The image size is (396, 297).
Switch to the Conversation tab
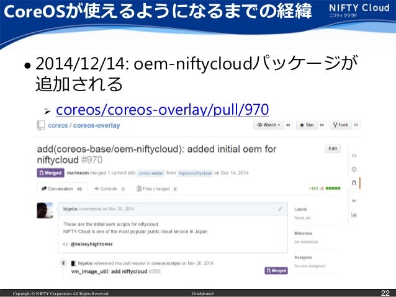[63, 188]
